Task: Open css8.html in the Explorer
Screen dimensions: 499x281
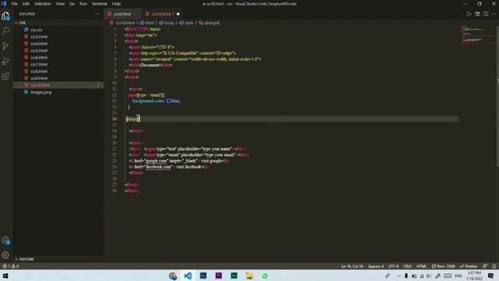Action: click(39, 71)
